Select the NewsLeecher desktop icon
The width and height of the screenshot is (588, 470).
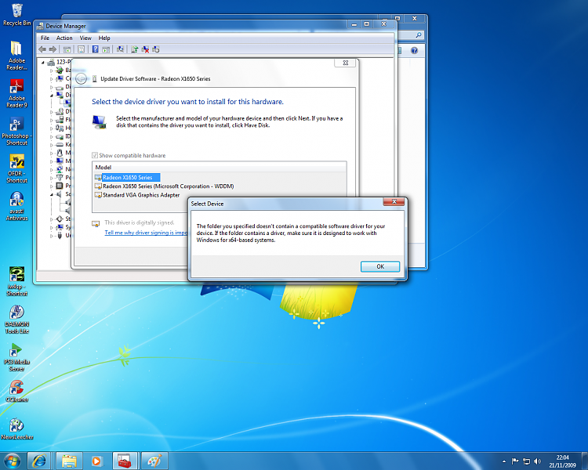click(17, 428)
